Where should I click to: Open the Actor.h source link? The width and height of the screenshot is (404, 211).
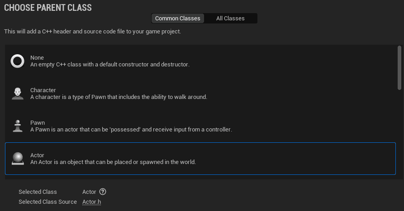tap(91, 202)
